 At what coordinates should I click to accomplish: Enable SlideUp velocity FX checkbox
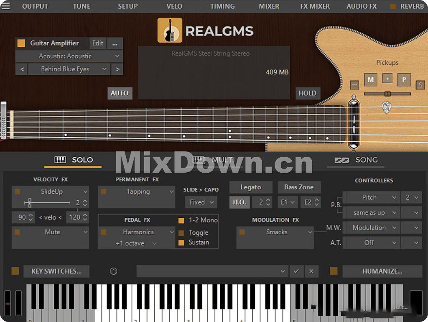(x=18, y=192)
